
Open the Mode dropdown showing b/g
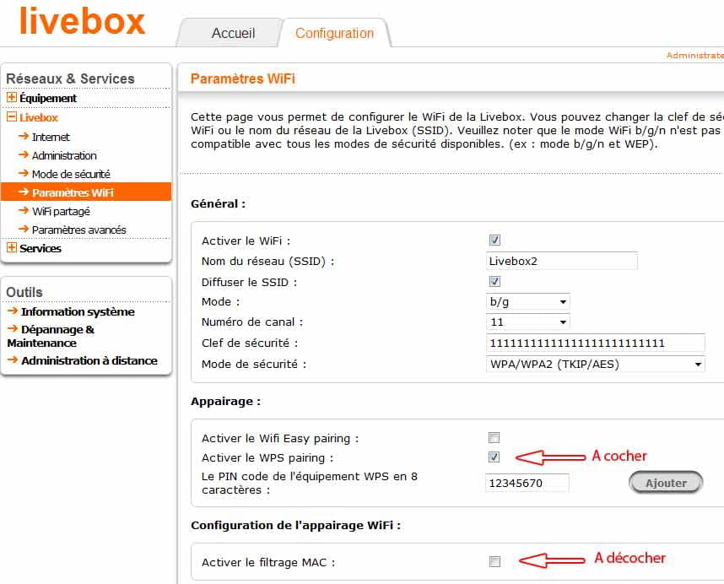tap(527, 302)
